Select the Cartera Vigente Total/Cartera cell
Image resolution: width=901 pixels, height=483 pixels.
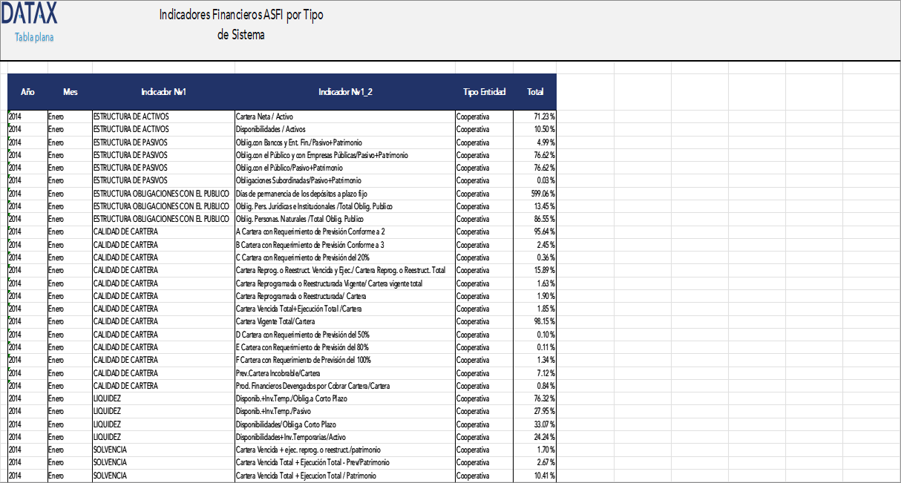click(276, 322)
